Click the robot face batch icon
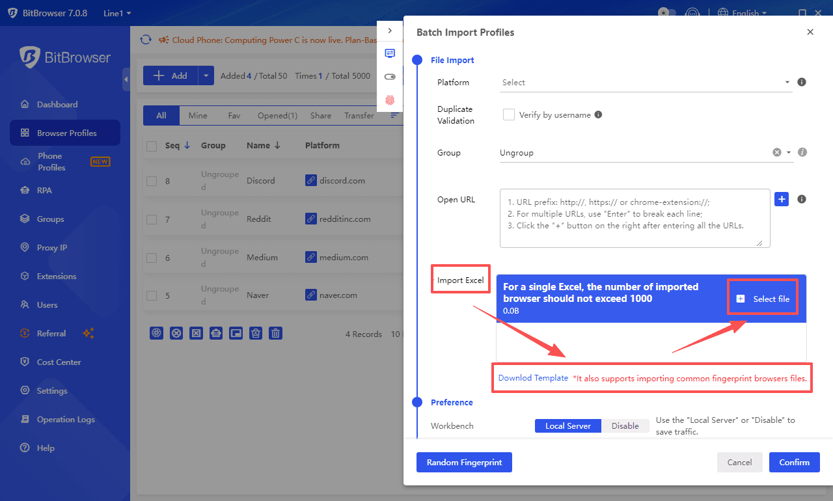Image resolution: width=833 pixels, height=501 pixels. [x=216, y=332]
